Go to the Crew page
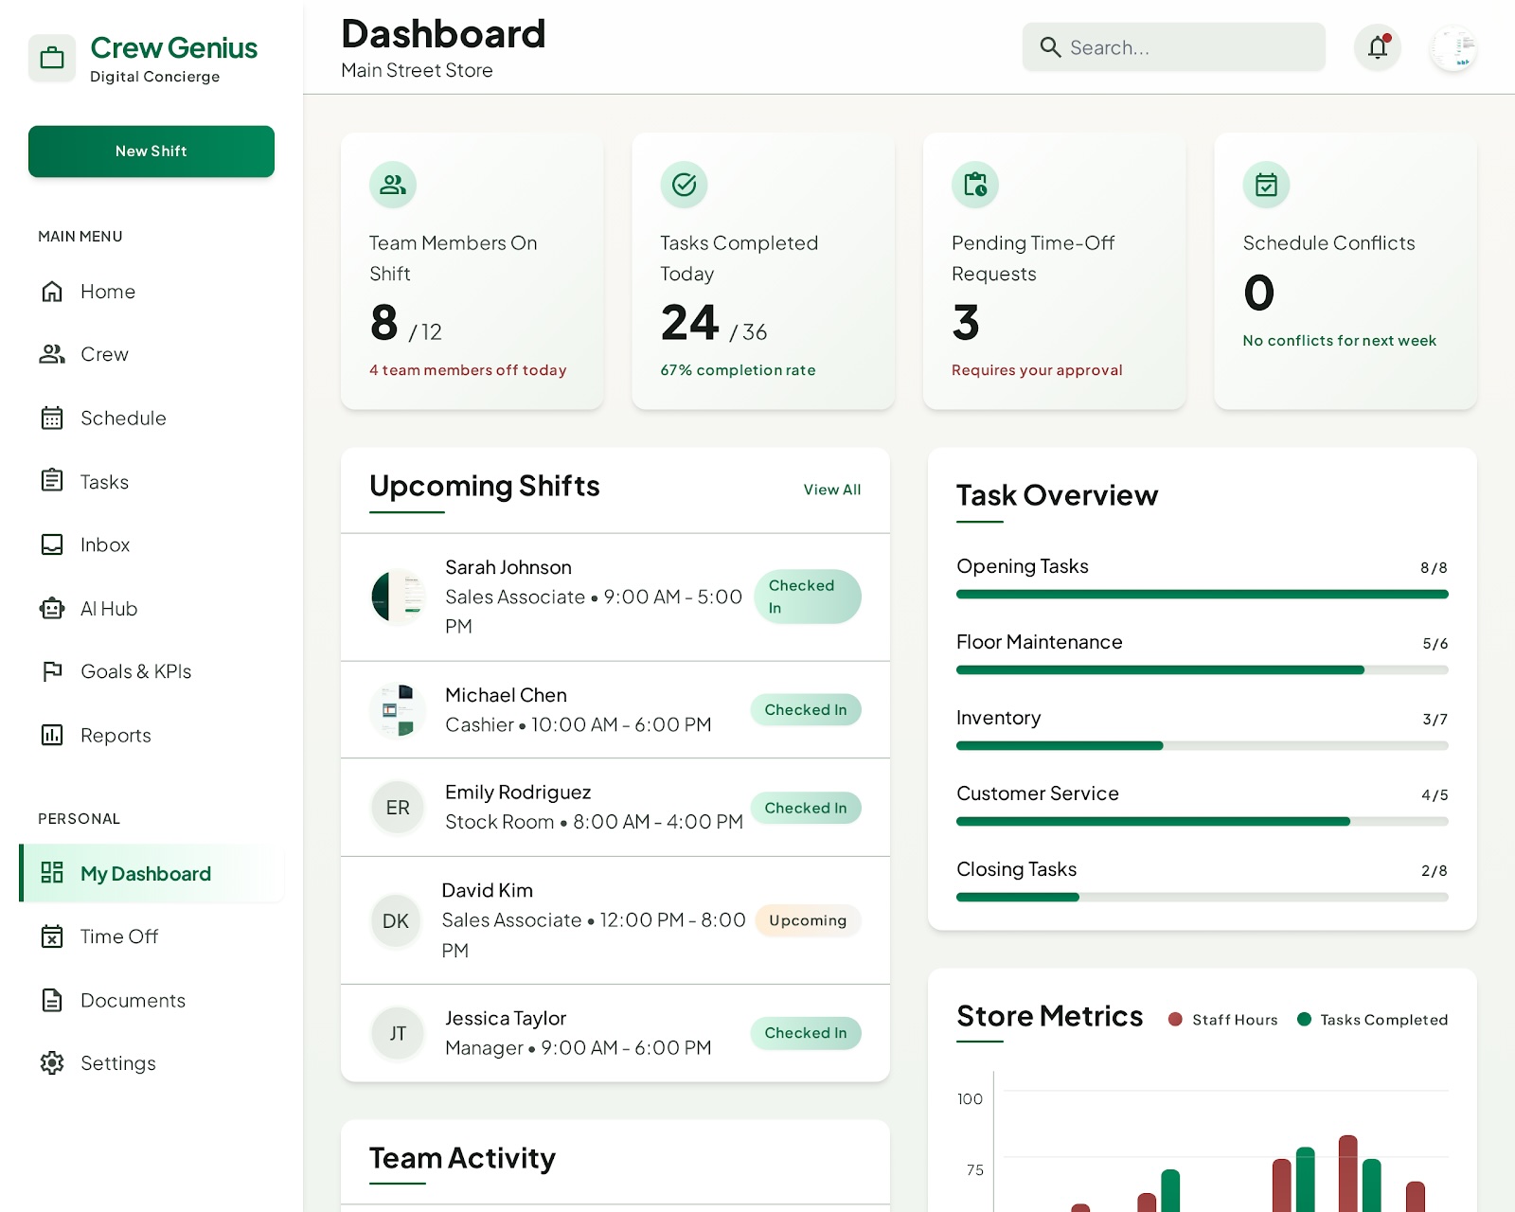The height and width of the screenshot is (1212, 1515). click(151, 354)
